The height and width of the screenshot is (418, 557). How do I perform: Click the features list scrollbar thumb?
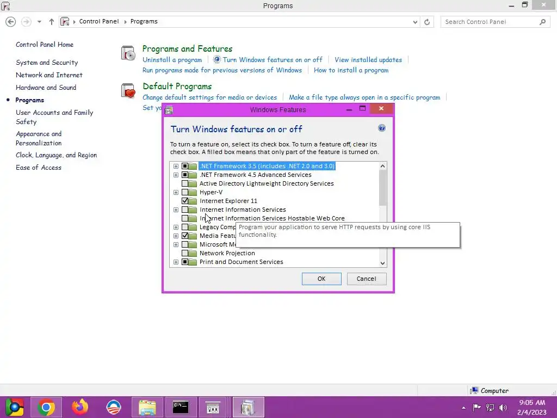382,188
